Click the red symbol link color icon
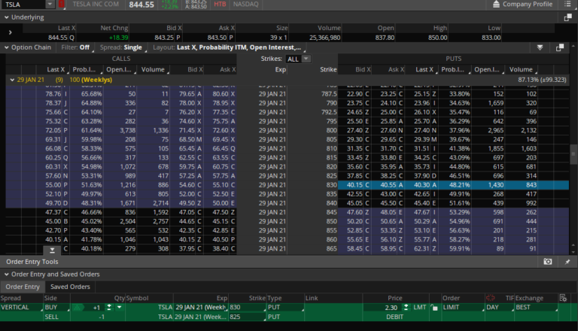The image size is (578, 331). pos(62,4)
